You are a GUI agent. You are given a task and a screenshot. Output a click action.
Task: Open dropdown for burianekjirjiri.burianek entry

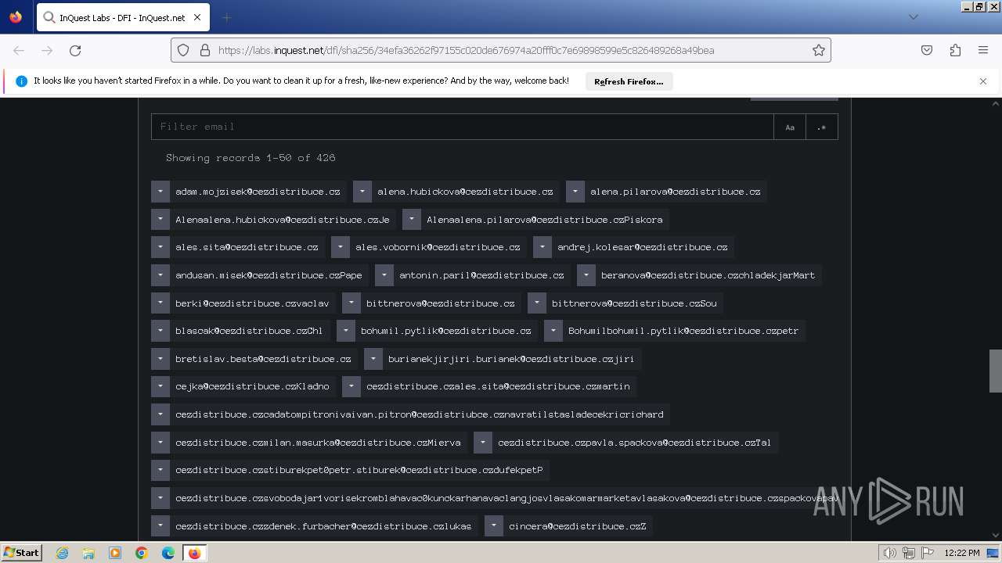coord(373,359)
